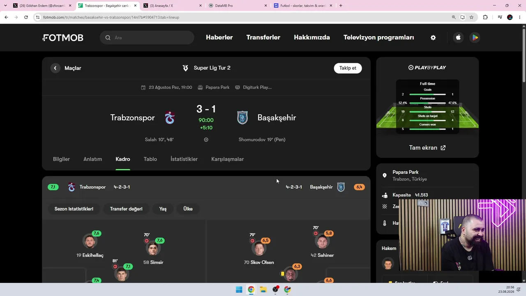Toggle the Sezon istatistikleri filter
526x296 pixels.
pos(74,209)
